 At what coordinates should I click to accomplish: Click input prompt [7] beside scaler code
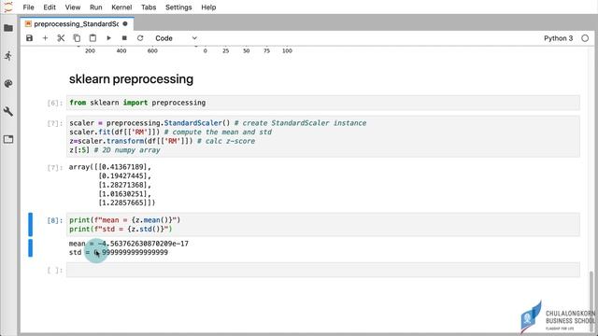[54, 123]
